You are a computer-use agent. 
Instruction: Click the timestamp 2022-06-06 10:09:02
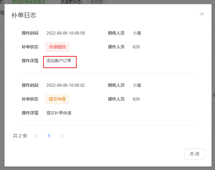pos(66,85)
